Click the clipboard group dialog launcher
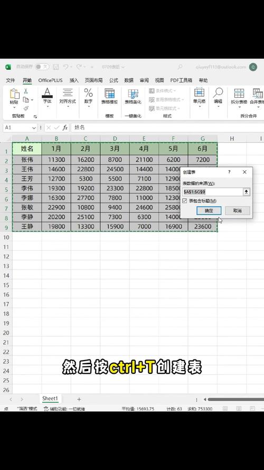 point(35,117)
